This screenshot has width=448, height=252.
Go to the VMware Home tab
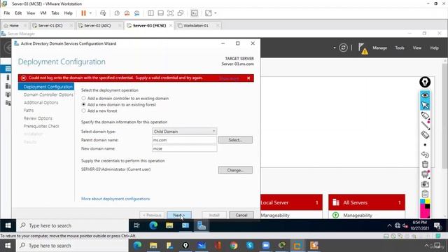pos(14,25)
